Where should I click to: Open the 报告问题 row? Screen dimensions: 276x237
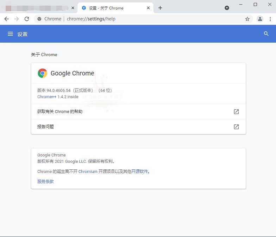pos(138,127)
